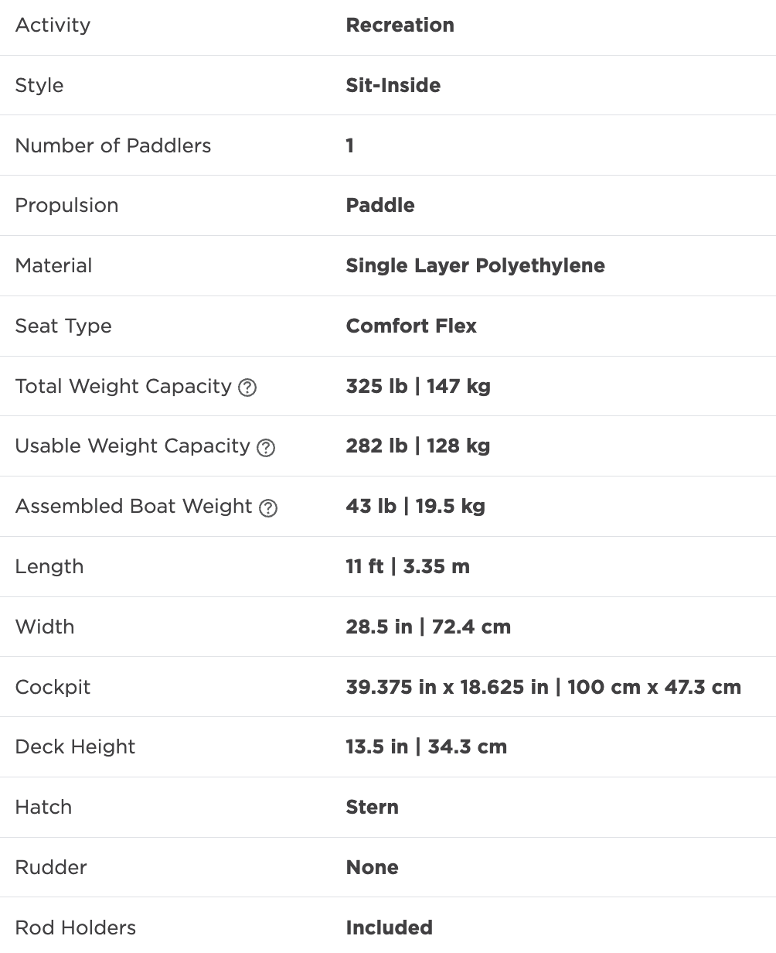The height and width of the screenshot is (953, 776).
Task: Select the Activity label
Action: click(53, 25)
